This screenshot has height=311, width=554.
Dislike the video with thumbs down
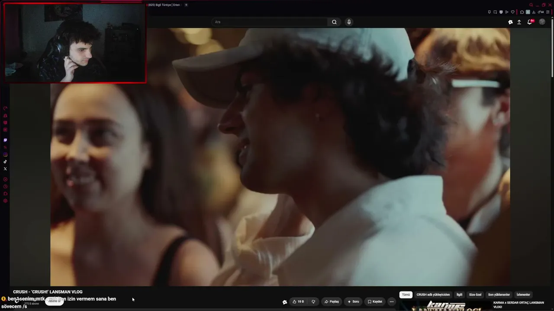pyautogui.click(x=313, y=301)
